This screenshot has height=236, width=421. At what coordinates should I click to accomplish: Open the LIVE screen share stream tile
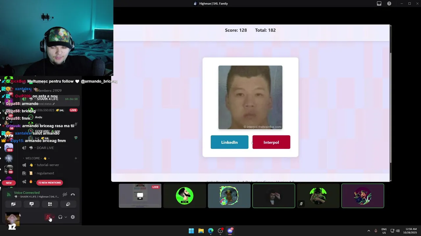140,196
